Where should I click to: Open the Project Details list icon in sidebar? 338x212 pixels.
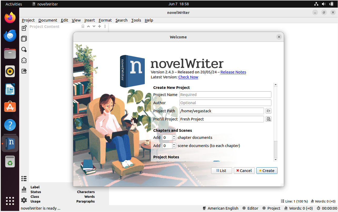coord(24,179)
